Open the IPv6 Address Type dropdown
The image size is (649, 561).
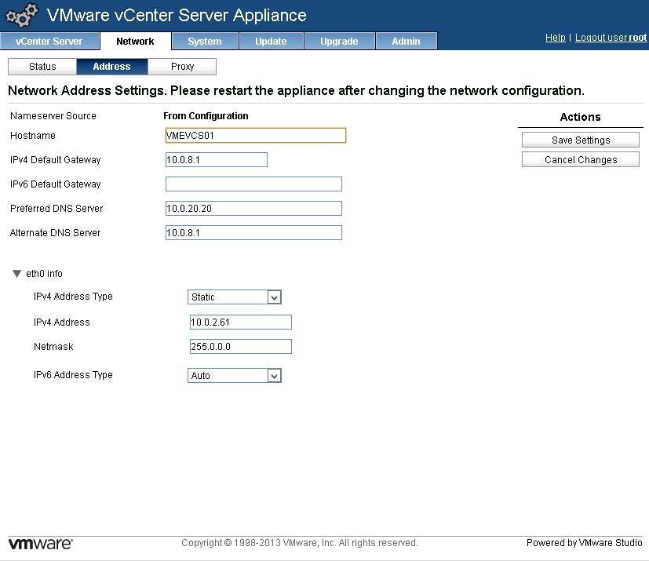click(235, 375)
